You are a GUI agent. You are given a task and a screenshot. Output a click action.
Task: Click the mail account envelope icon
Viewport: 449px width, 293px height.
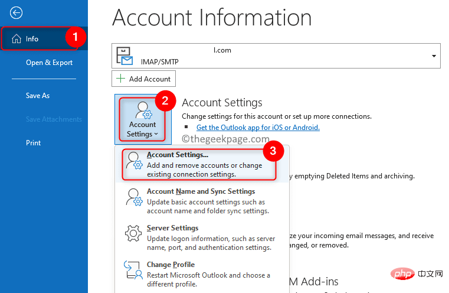coord(126,56)
